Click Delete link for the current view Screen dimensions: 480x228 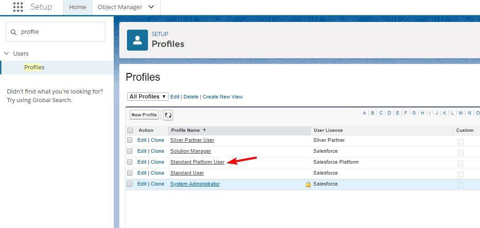[191, 97]
